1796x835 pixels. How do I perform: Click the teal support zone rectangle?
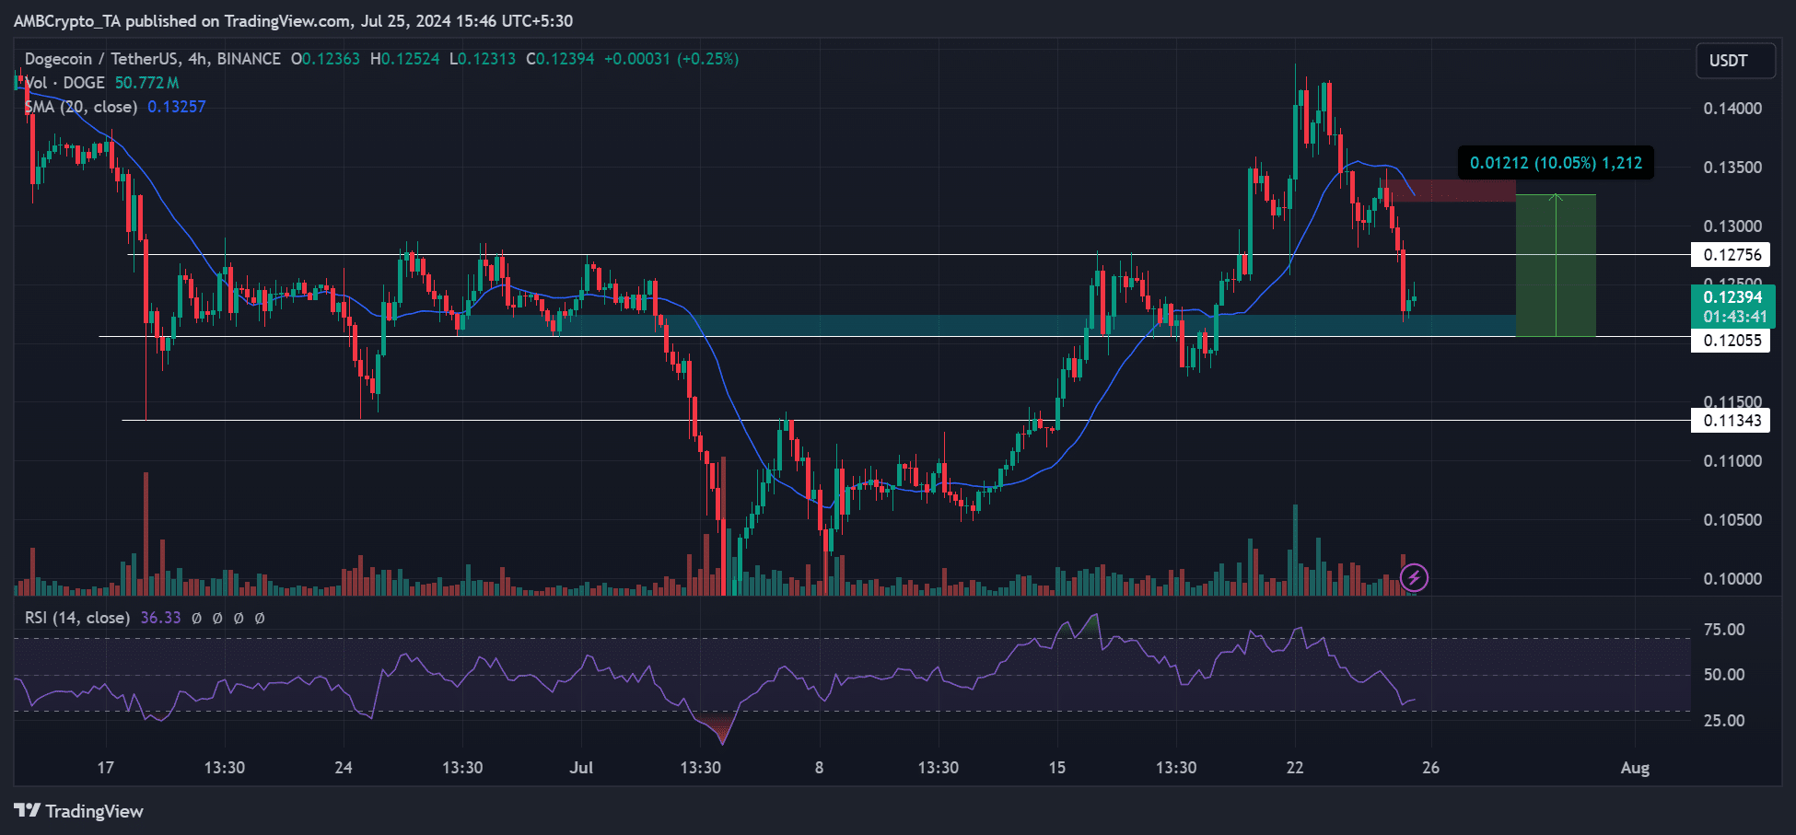tap(987, 325)
